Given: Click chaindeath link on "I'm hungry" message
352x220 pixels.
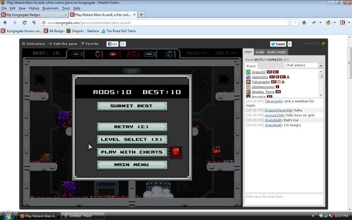Looking at the screenshot, I should point(273,125).
